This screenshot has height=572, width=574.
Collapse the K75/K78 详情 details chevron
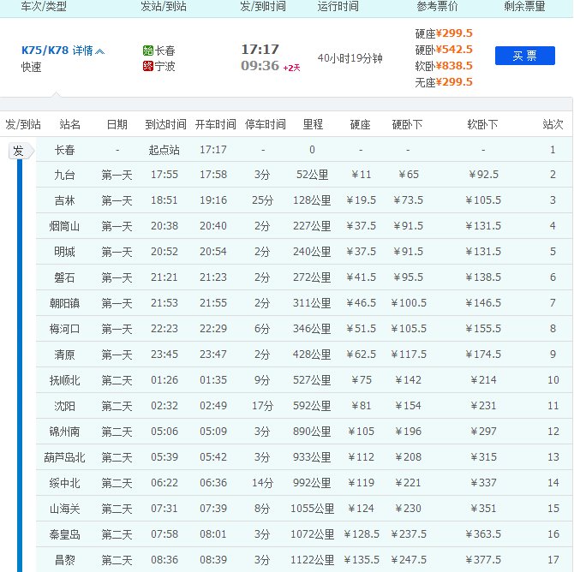[x=99, y=51]
